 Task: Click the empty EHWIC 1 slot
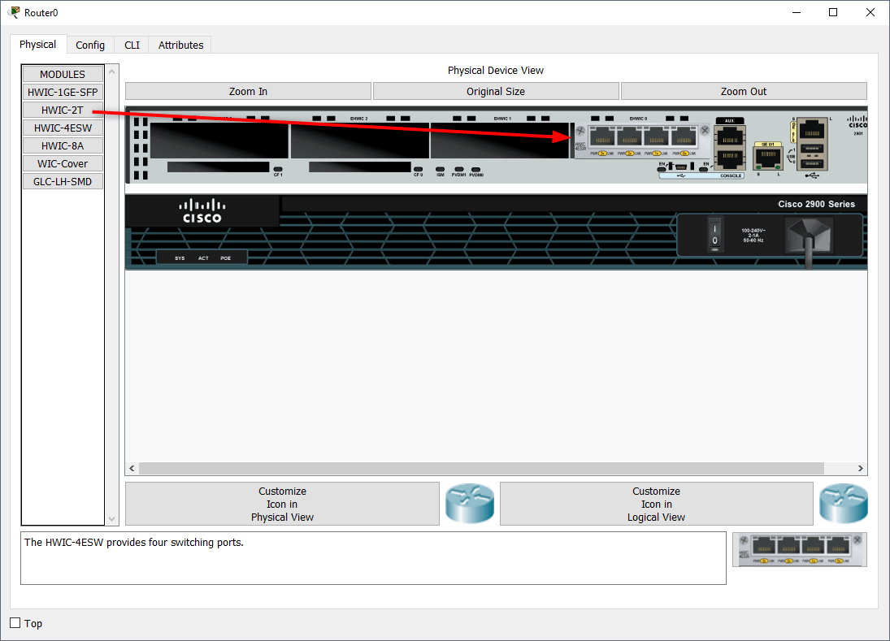(x=500, y=141)
